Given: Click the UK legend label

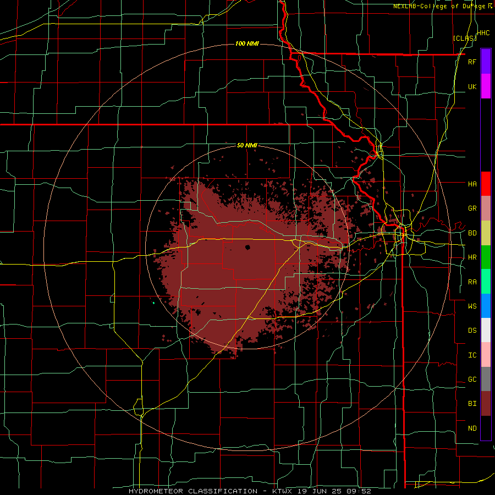Looking at the screenshot, I should click(x=472, y=86).
